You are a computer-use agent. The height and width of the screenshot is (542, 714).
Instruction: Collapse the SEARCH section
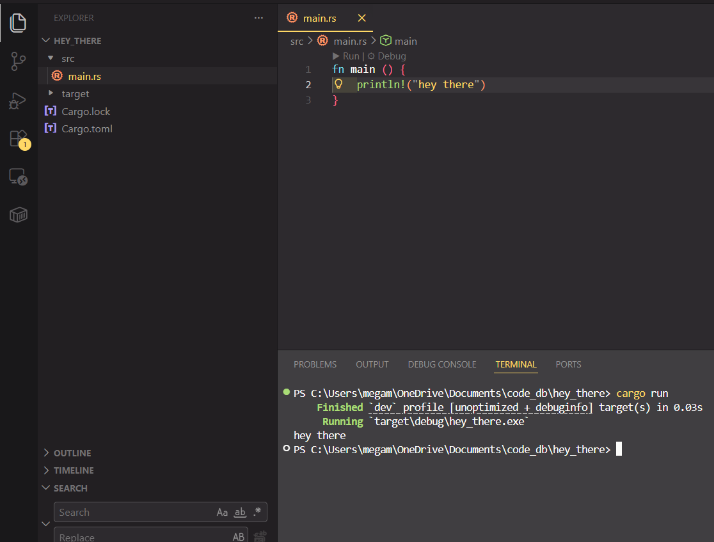point(46,488)
